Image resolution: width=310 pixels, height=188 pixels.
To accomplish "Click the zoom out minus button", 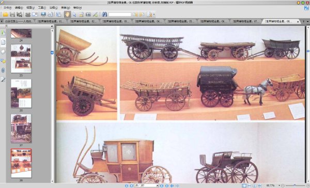I will click(283, 185).
